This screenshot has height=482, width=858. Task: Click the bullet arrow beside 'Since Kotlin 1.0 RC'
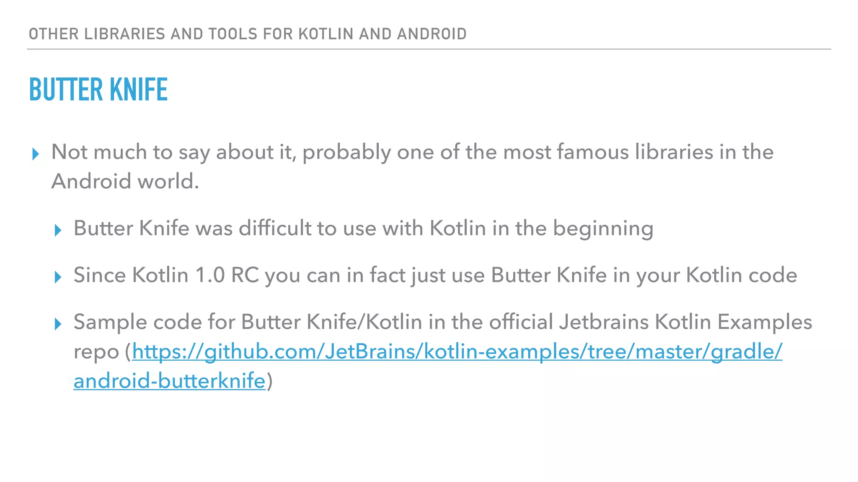pyautogui.click(x=58, y=277)
